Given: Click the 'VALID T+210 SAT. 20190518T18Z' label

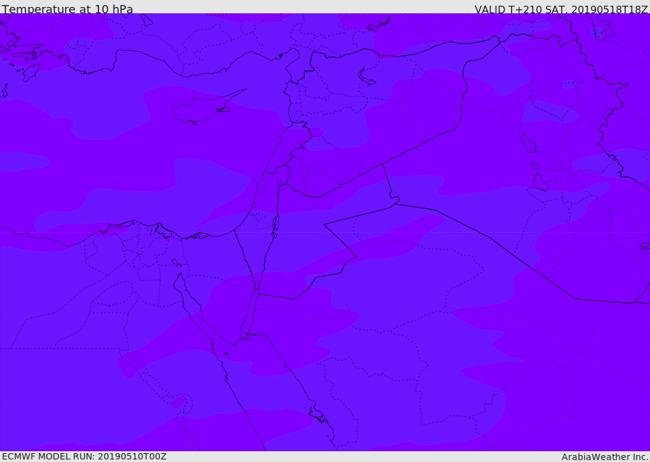Looking at the screenshot, I should point(561,9).
